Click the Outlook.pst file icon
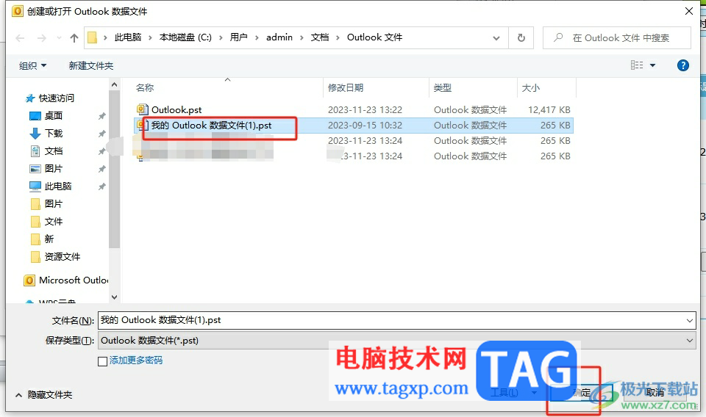The width and height of the screenshot is (706, 417). (142, 109)
